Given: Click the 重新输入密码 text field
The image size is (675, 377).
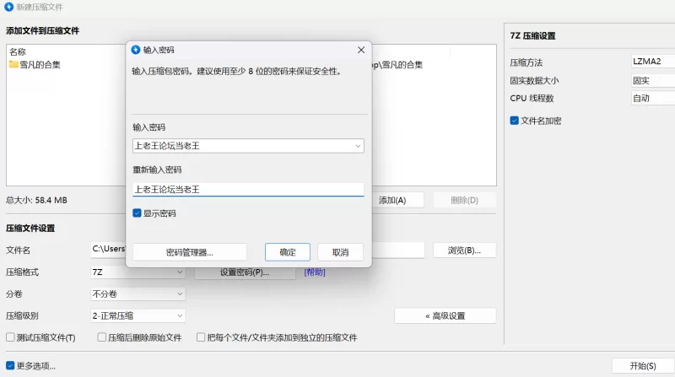Looking at the screenshot, I should pyautogui.click(x=248, y=190).
